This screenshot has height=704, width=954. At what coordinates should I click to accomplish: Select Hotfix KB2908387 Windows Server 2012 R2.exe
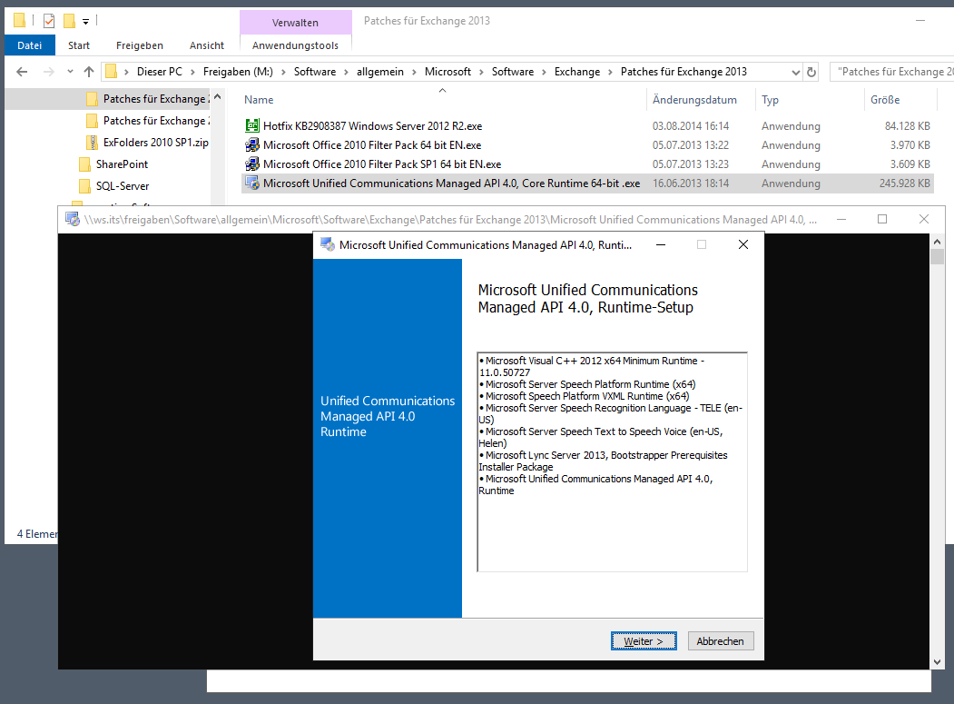[x=372, y=126]
